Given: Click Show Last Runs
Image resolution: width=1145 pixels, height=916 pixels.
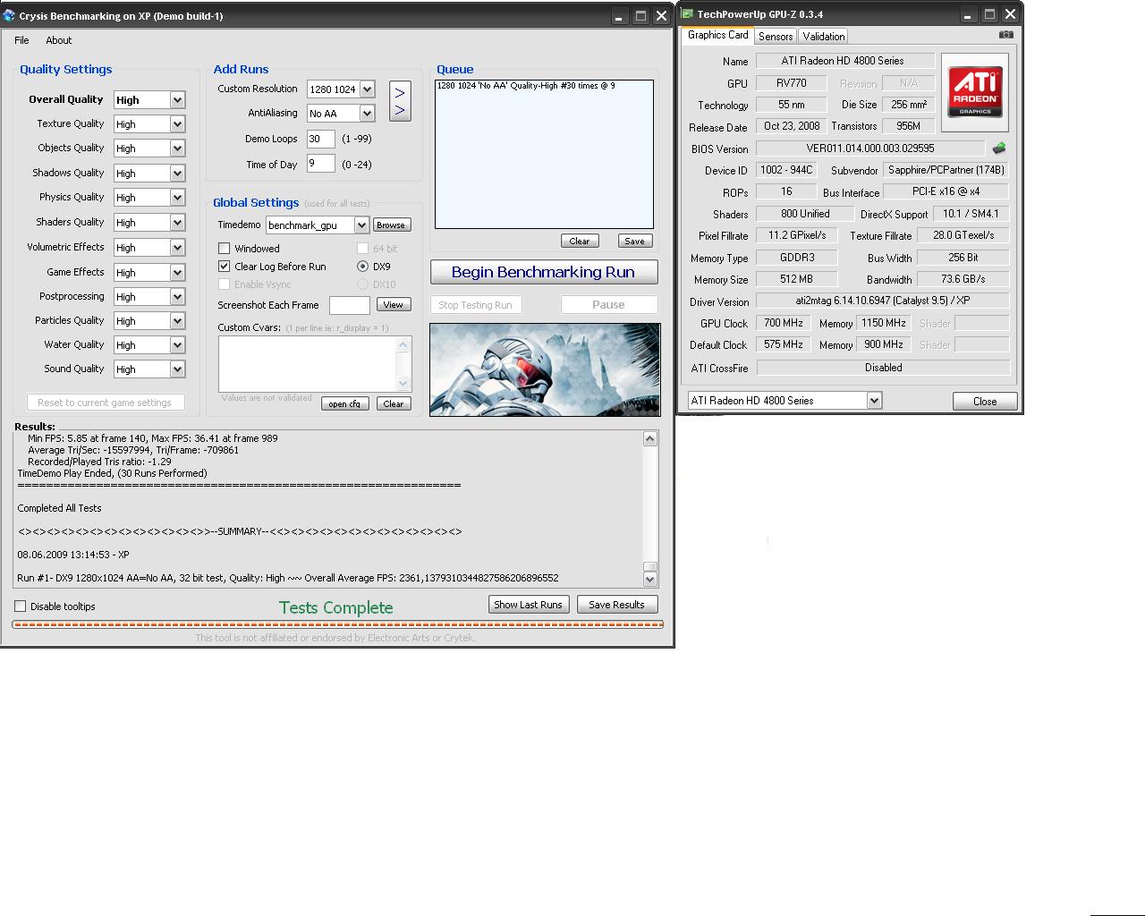Looking at the screenshot, I should (528, 605).
